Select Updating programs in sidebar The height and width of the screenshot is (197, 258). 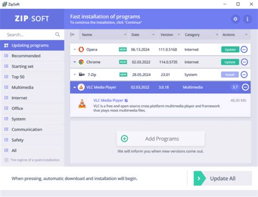(x=32, y=45)
